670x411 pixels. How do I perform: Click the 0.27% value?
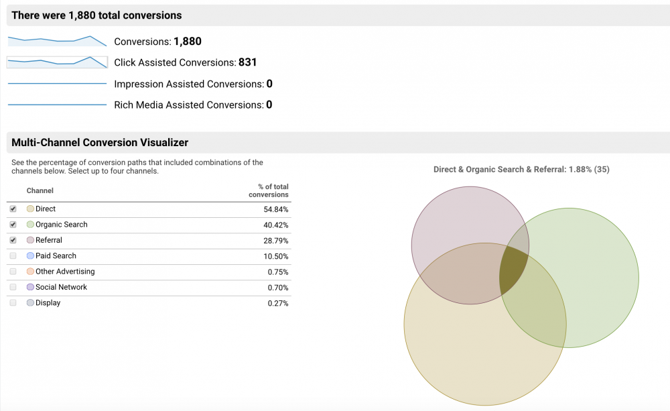[x=278, y=304]
